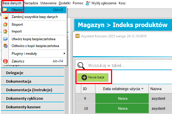Click the plus icon on Nowa baza
This screenshot has height=114, width=172.
point(84,78)
